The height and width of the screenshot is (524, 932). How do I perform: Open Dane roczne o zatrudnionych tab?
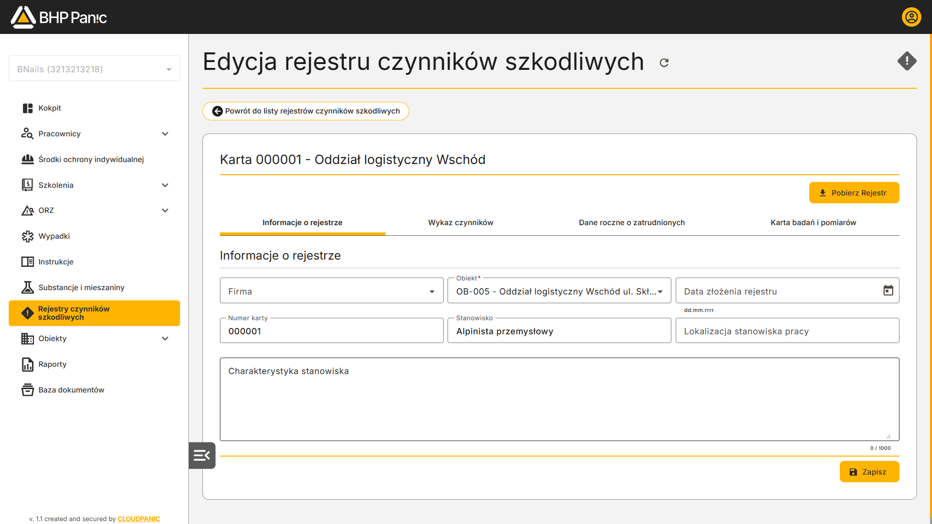click(632, 223)
